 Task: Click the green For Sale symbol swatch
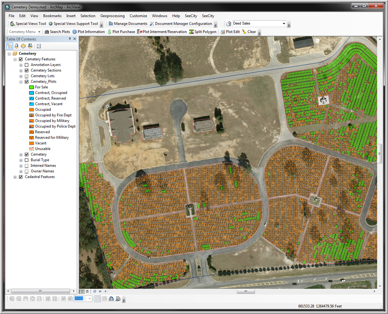[31, 87]
